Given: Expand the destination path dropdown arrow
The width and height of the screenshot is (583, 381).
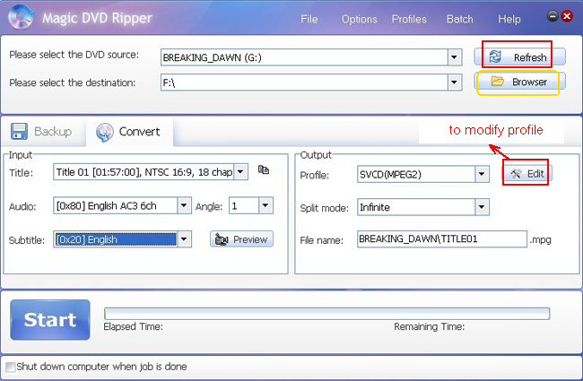Looking at the screenshot, I should pos(455,82).
